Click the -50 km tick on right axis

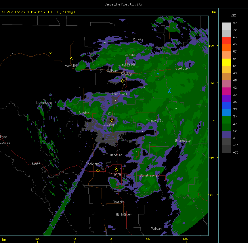(211, 158)
